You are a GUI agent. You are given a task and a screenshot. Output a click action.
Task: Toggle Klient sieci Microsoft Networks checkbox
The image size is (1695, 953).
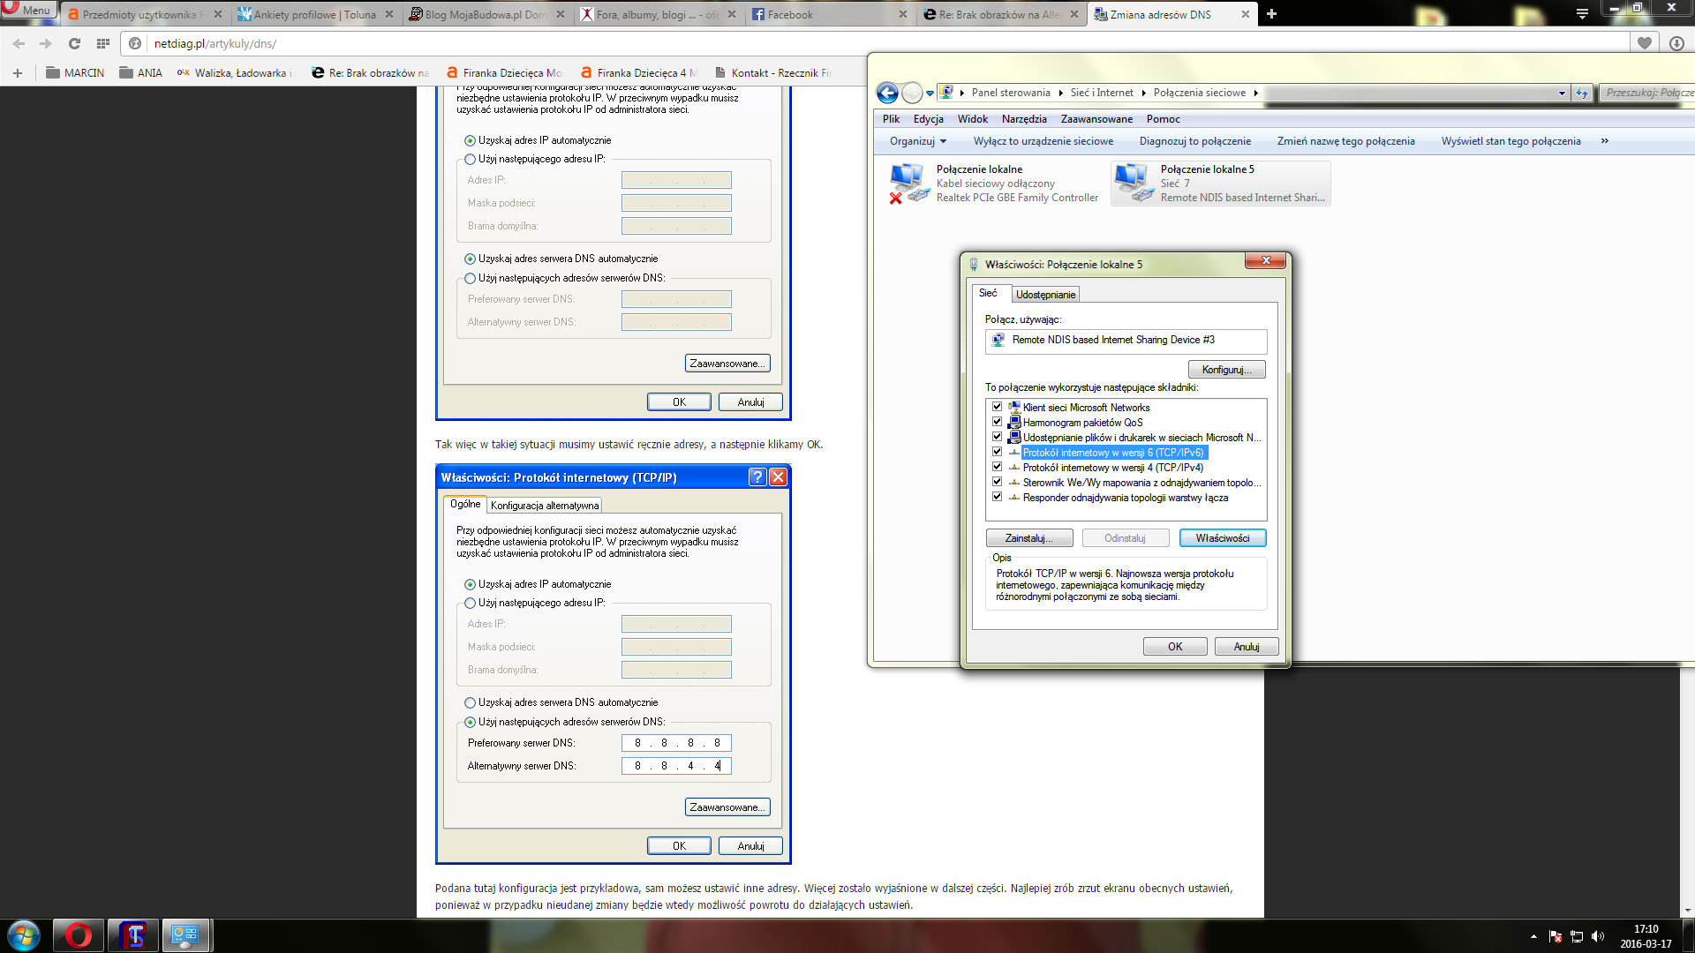[997, 407]
